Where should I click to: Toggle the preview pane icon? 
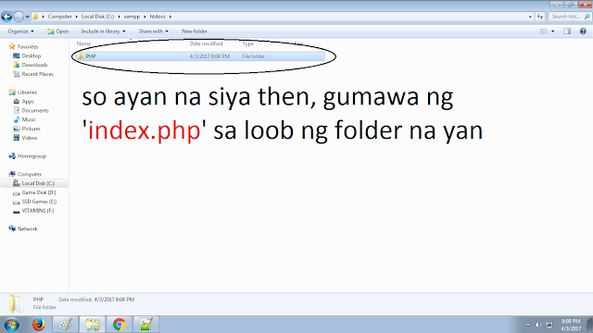(567, 31)
